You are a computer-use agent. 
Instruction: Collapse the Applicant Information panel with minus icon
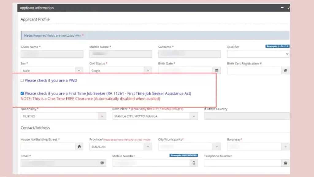[282, 8]
